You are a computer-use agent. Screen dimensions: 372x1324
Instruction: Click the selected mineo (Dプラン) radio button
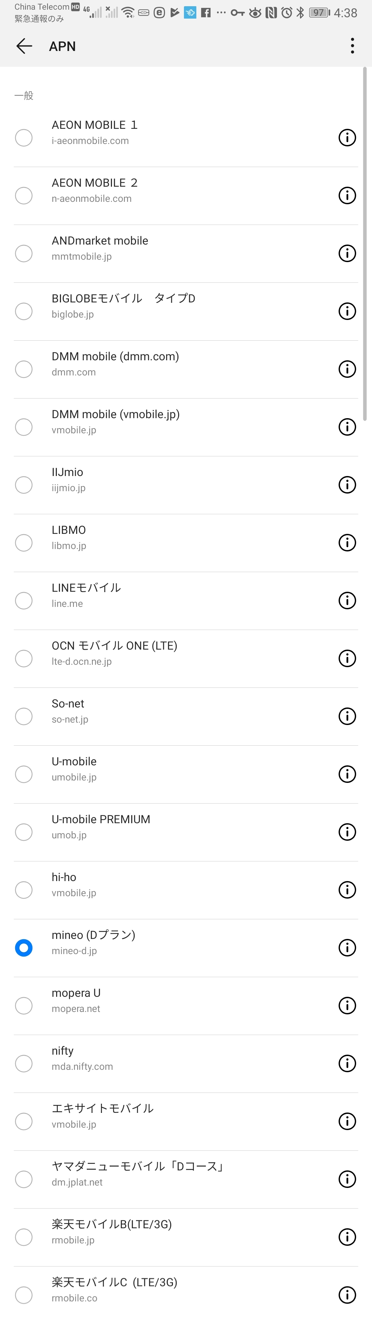click(24, 948)
